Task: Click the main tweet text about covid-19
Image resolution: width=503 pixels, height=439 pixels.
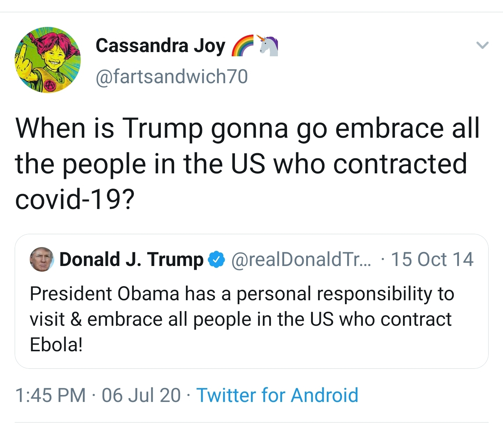Action: click(247, 164)
